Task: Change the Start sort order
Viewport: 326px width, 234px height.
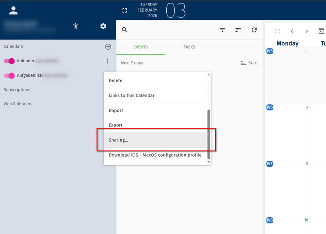Action: point(249,63)
